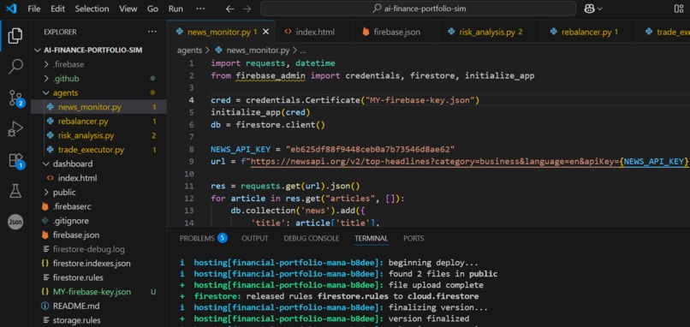Open the .firebaserc file

(72, 206)
